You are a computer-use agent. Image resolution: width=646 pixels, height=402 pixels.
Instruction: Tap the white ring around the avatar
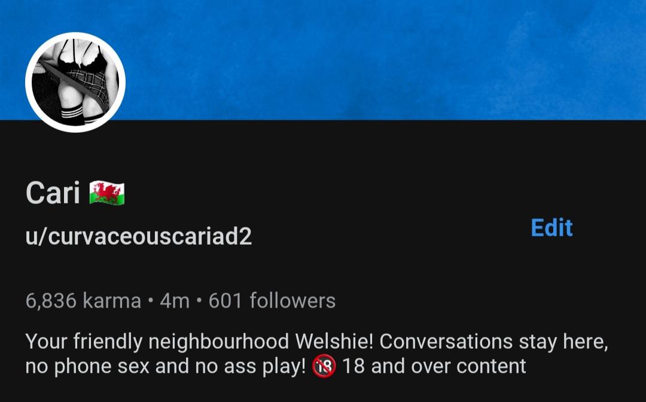coord(75,35)
